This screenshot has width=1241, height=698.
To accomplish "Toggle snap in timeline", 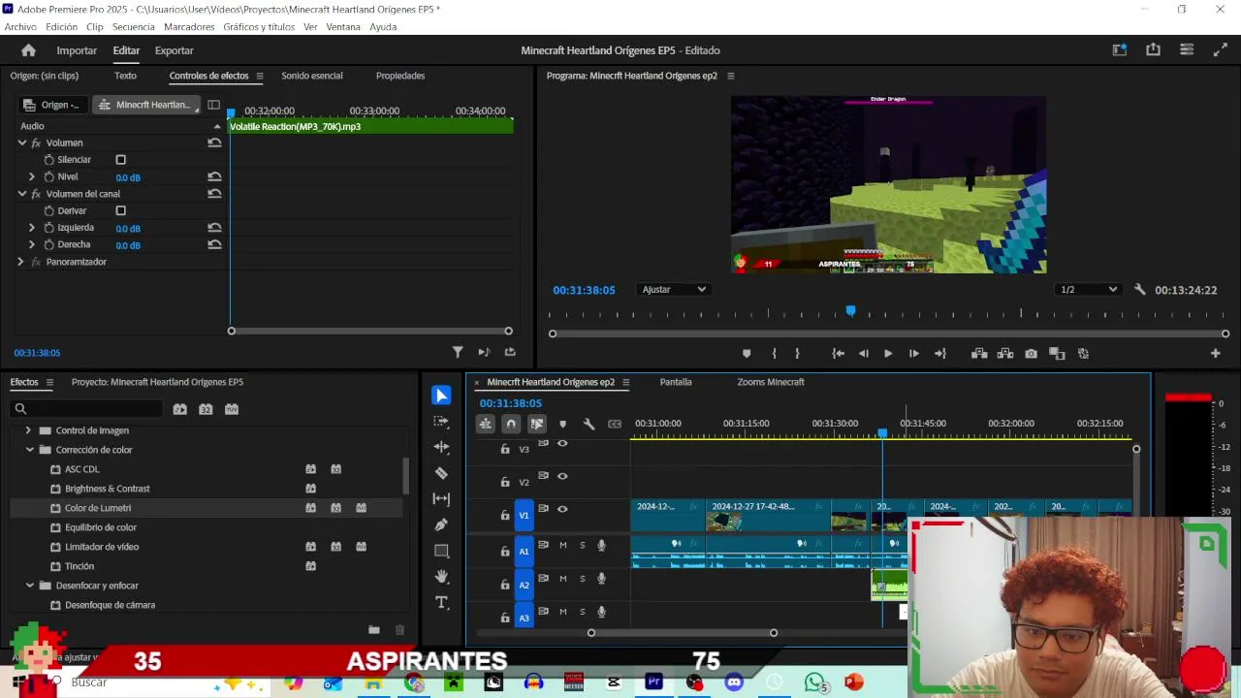I will tap(511, 424).
